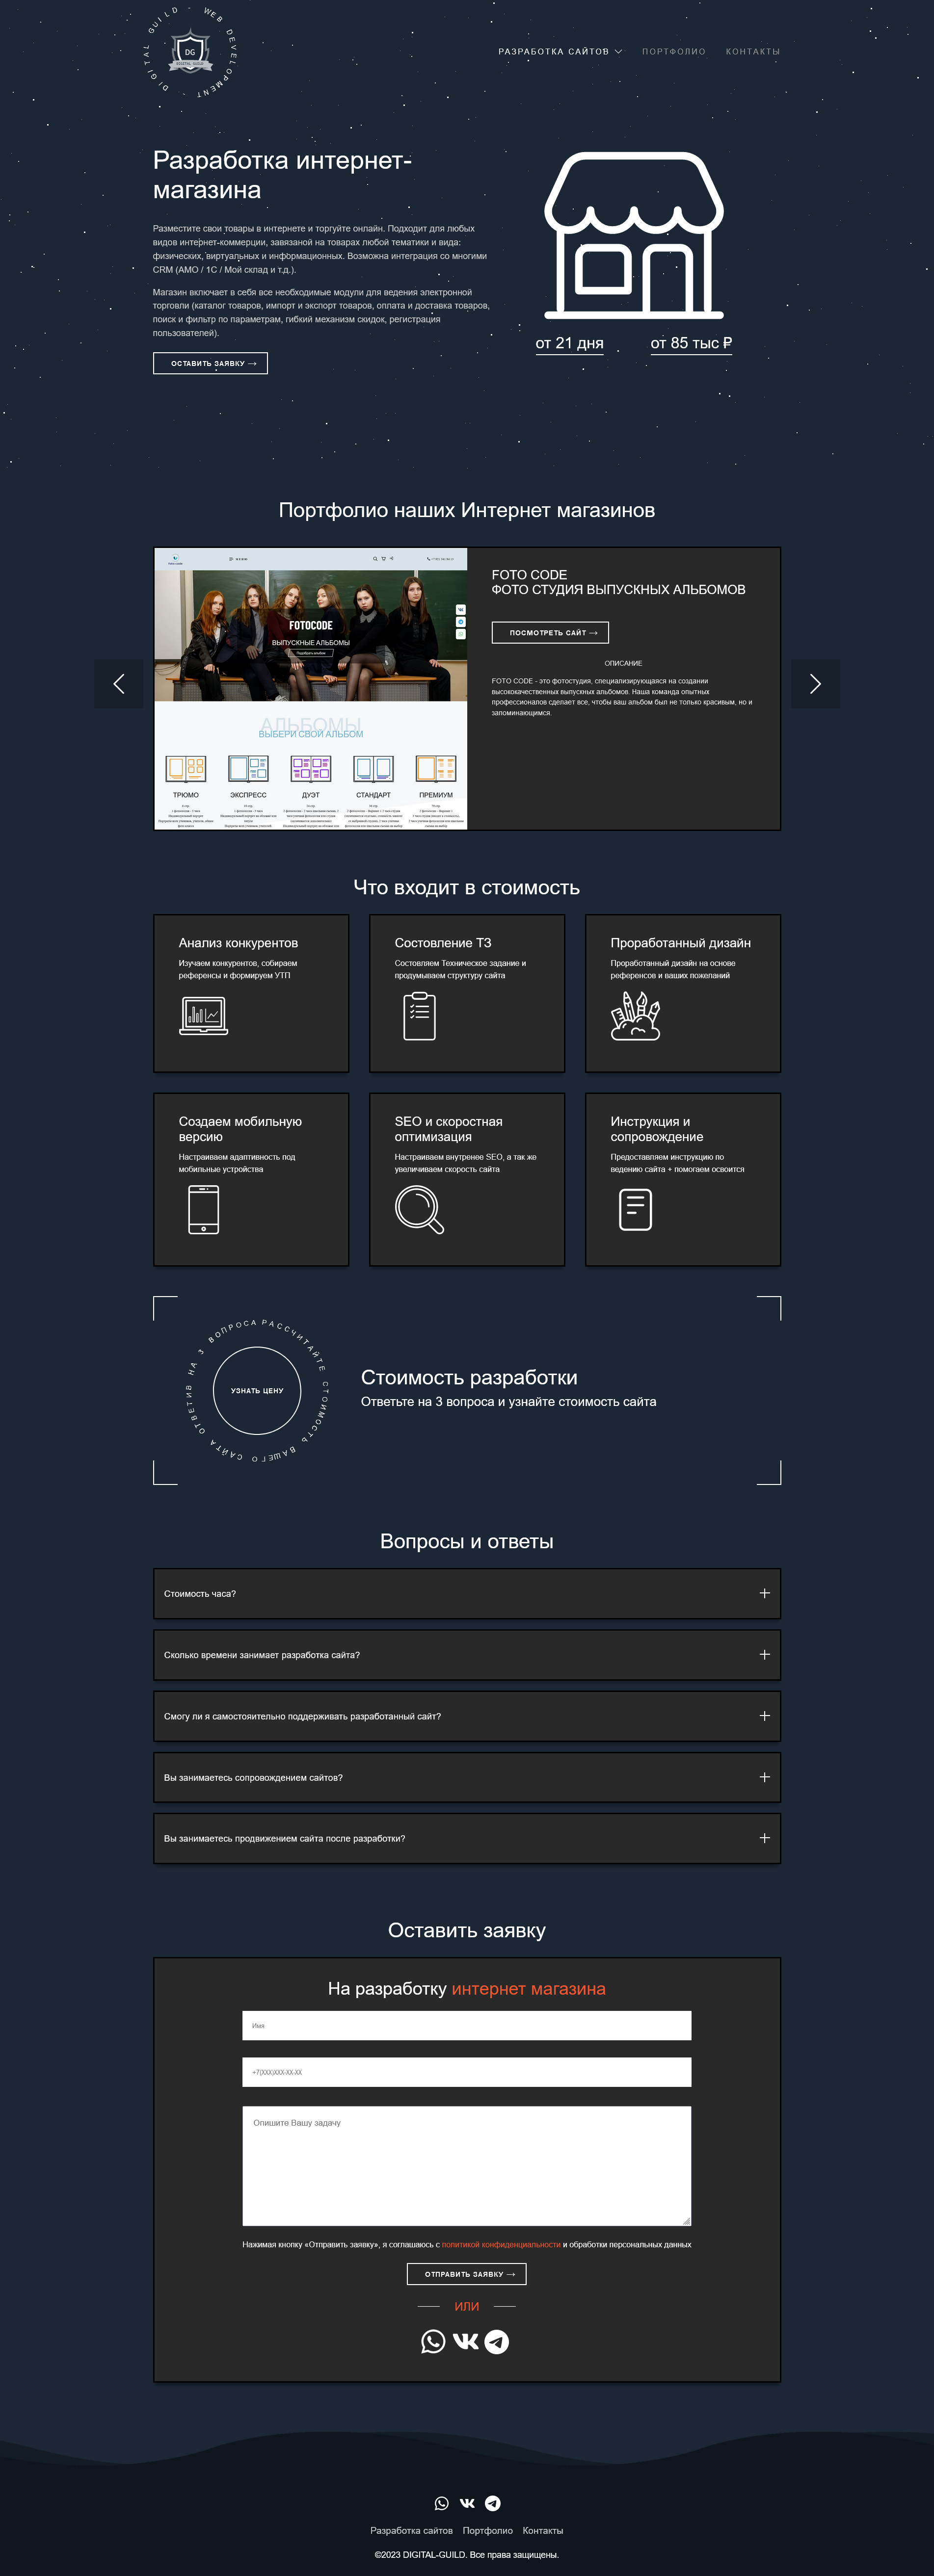The height and width of the screenshot is (2576, 934).
Task: Expand question about самостоятельно поддерживать сайт
Action: 467,1716
